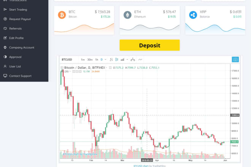Open the time interval dropdown arrow

click(x=105, y=60)
